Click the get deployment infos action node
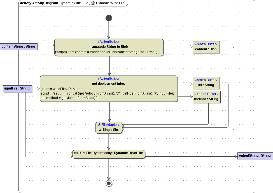273x193 pixels. [109, 88]
